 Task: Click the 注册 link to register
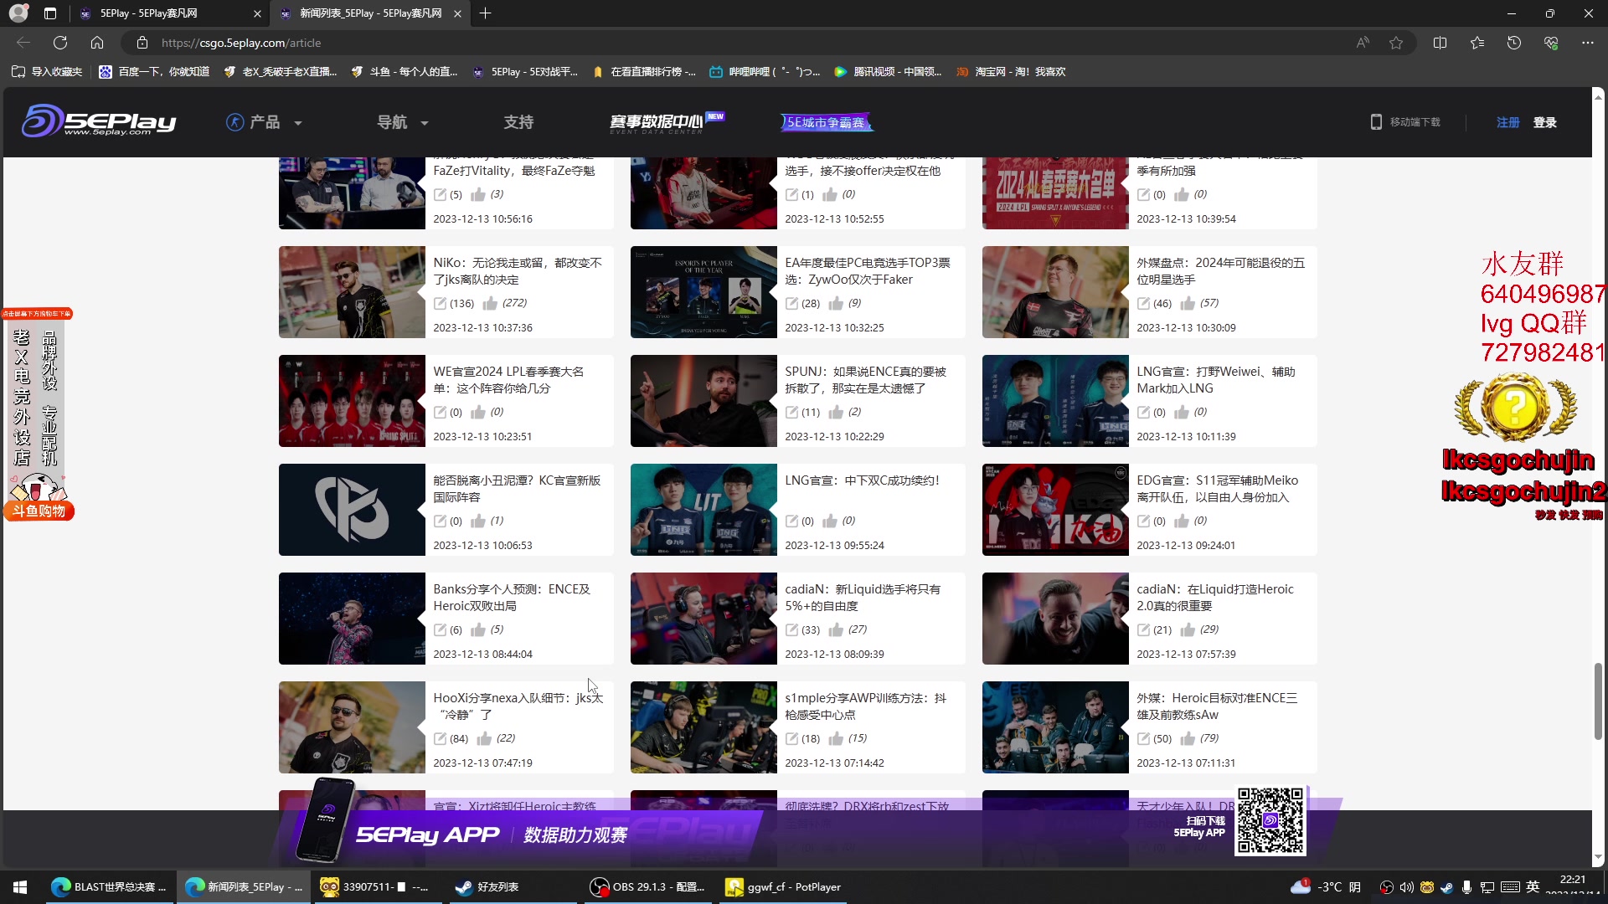pyautogui.click(x=1507, y=122)
